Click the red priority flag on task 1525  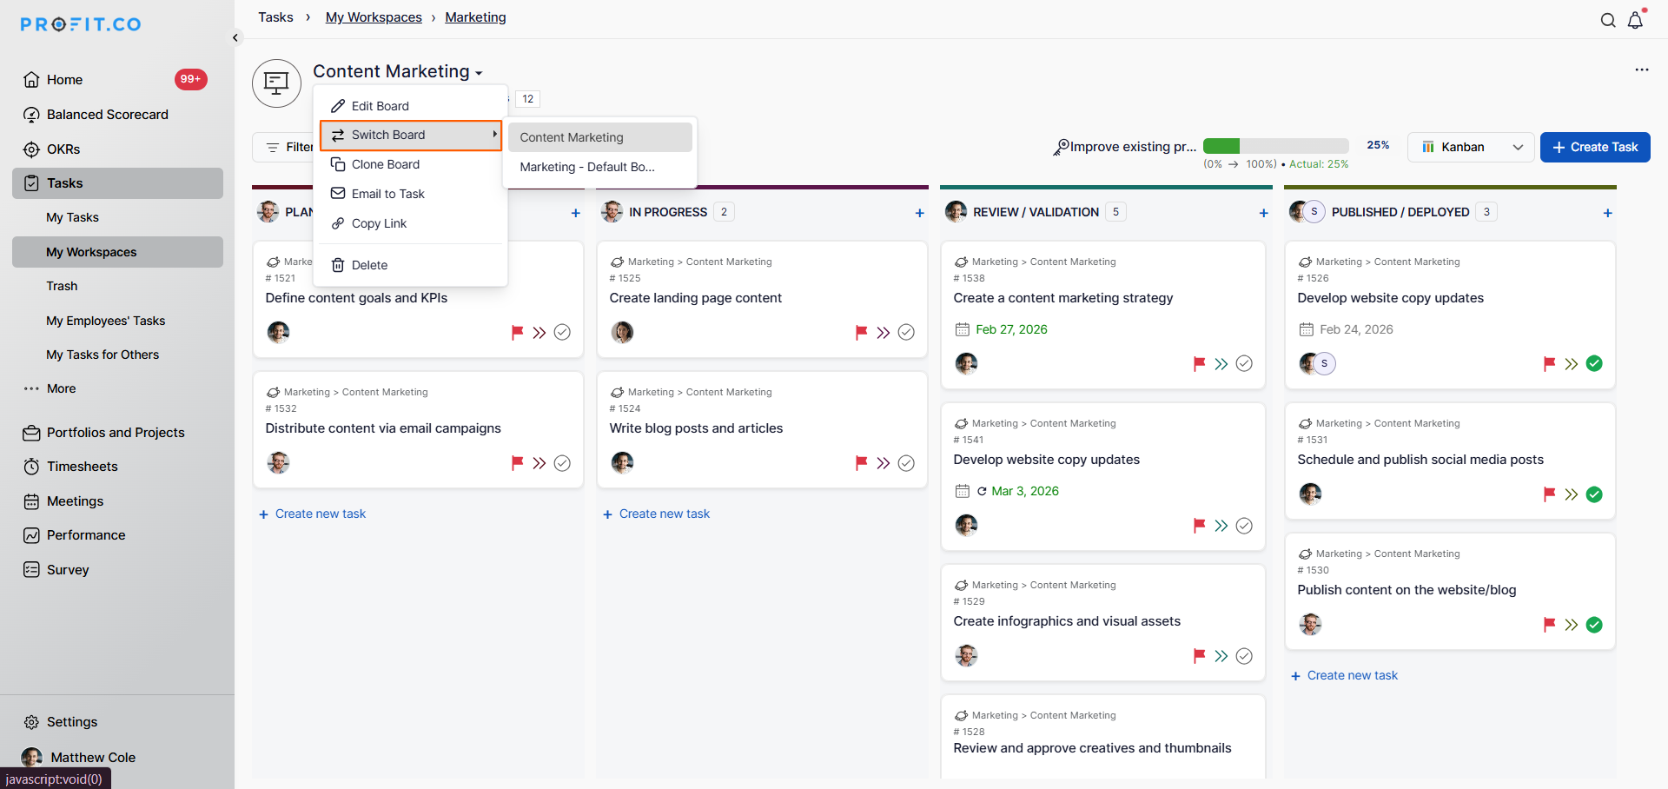(x=861, y=332)
